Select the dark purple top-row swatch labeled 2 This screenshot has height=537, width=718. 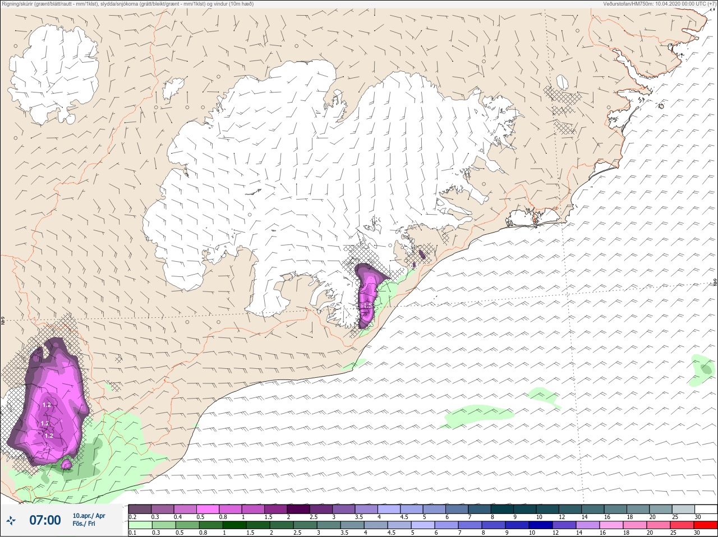(x=298, y=509)
